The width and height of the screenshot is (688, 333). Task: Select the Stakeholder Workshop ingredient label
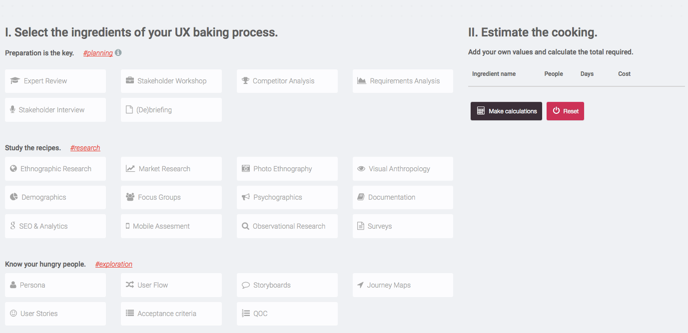172,81
